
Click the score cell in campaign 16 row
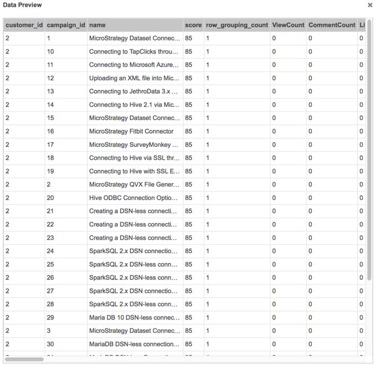click(194, 131)
